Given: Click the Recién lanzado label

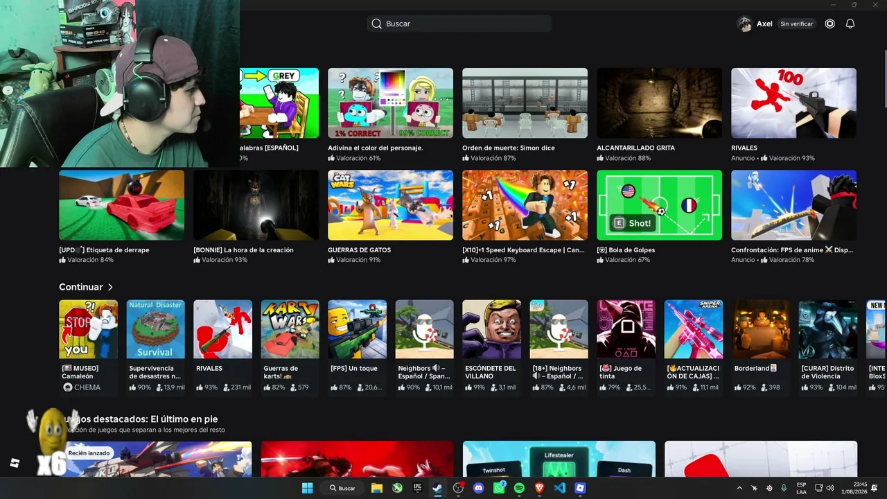Looking at the screenshot, I should click(x=89, y=453).
